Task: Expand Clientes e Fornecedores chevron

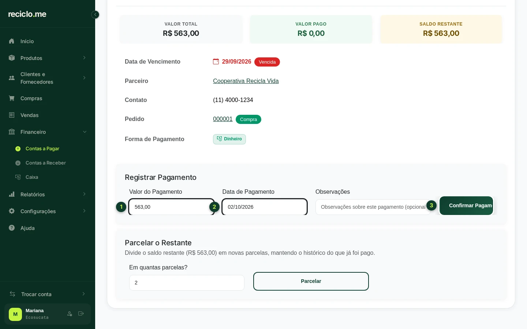Action: click(84, 78)
